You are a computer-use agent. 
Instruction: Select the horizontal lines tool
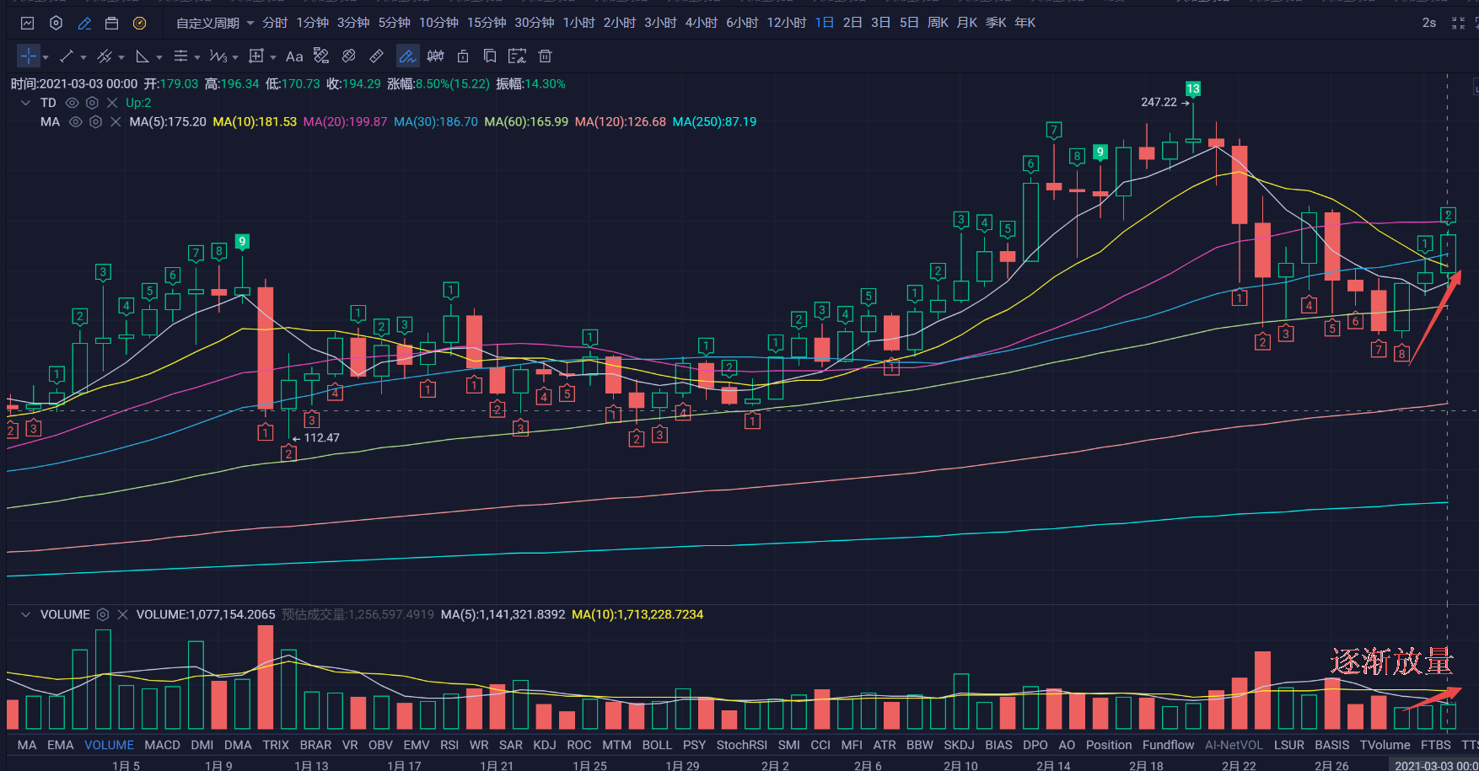[180, 56]
